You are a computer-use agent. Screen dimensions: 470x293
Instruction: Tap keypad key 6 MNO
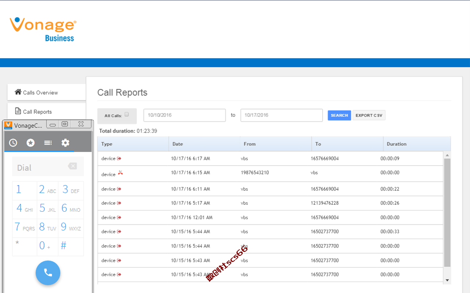point(71,209)
